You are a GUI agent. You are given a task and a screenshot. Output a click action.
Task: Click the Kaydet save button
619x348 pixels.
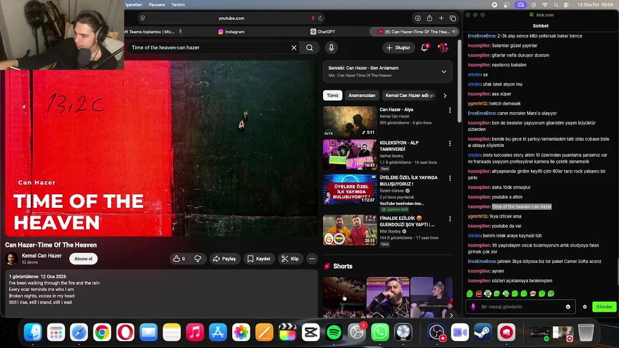(x=259, y=259)
